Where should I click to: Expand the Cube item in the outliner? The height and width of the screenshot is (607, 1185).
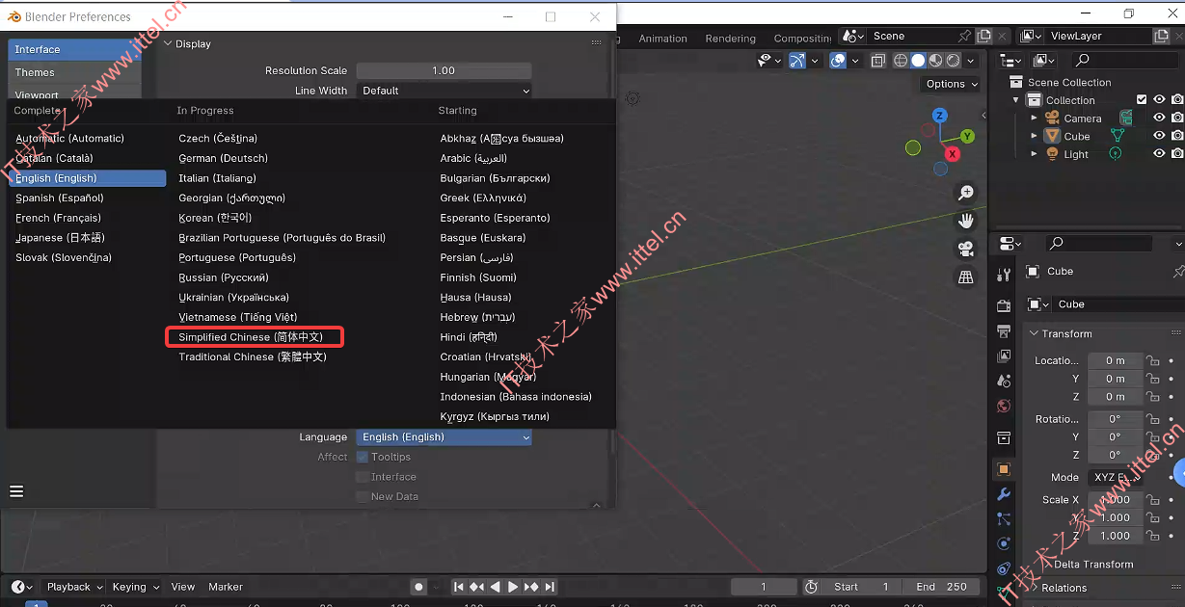1035,137
